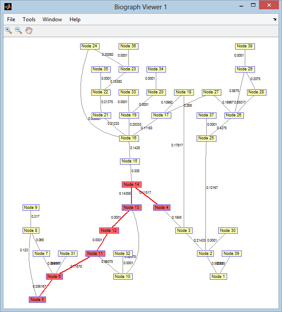282x312 pixels.
Task: Click Node 16 in the graph
Action: click(129, 139)
